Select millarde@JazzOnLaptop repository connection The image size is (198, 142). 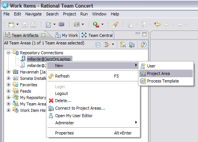49,59
